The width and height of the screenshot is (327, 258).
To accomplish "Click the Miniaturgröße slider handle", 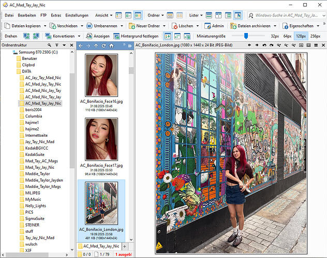I will (x=246, y=36).
